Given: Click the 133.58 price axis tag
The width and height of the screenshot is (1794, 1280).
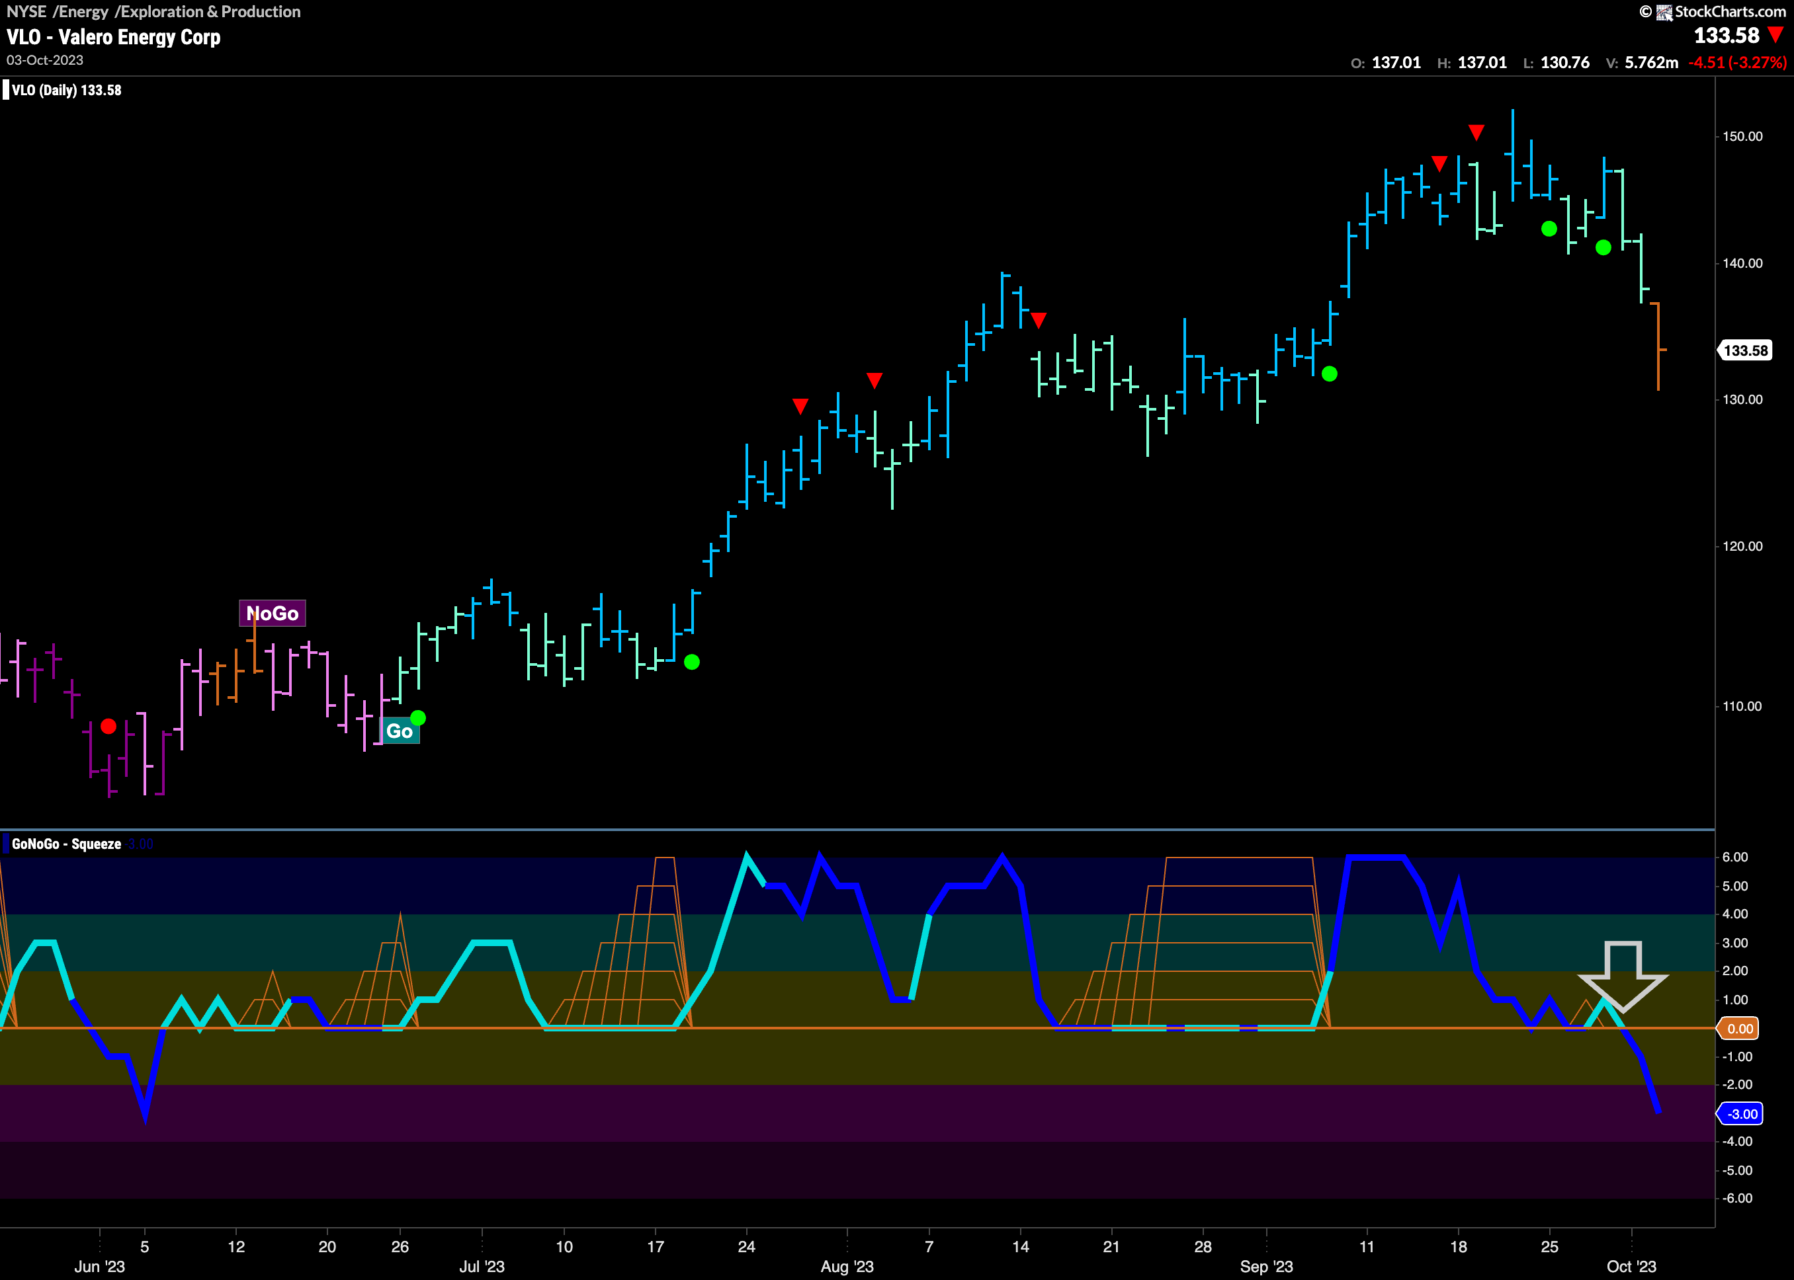Looking at the screenshot, I should click(1745, 350).
